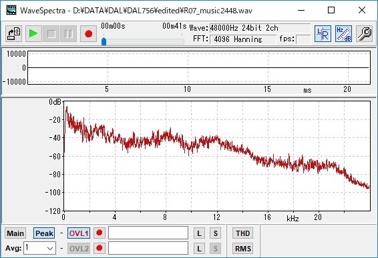
Task: Click the greyed OVL2 S button
Action: (x=215, y=249)
